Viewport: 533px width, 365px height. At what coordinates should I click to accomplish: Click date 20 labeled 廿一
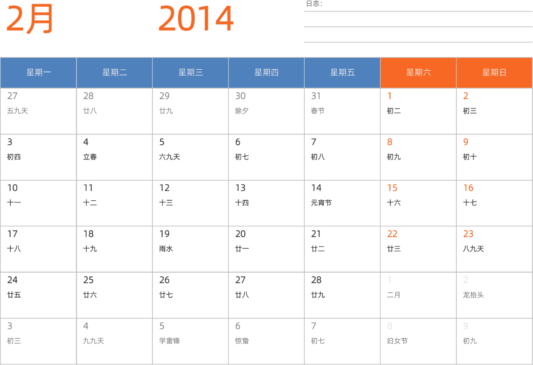click(266, 249)
